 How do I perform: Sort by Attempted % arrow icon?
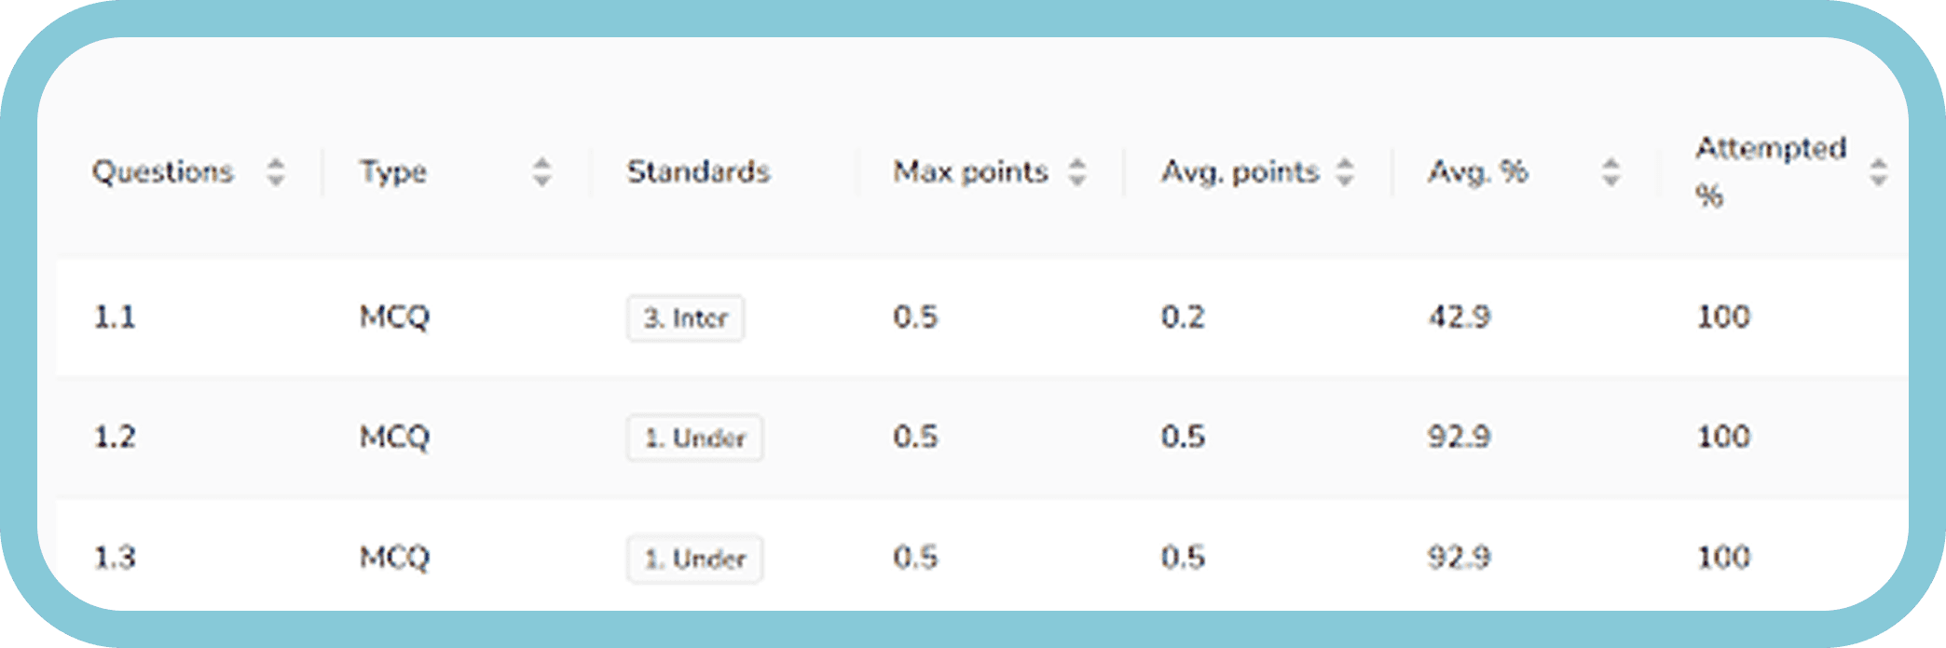click(x=1878, y=171)
